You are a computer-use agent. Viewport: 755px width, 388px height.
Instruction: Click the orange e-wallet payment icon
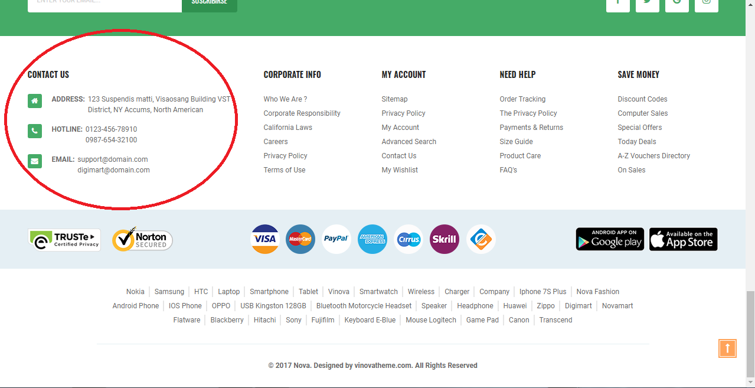(x=481, y=239)
